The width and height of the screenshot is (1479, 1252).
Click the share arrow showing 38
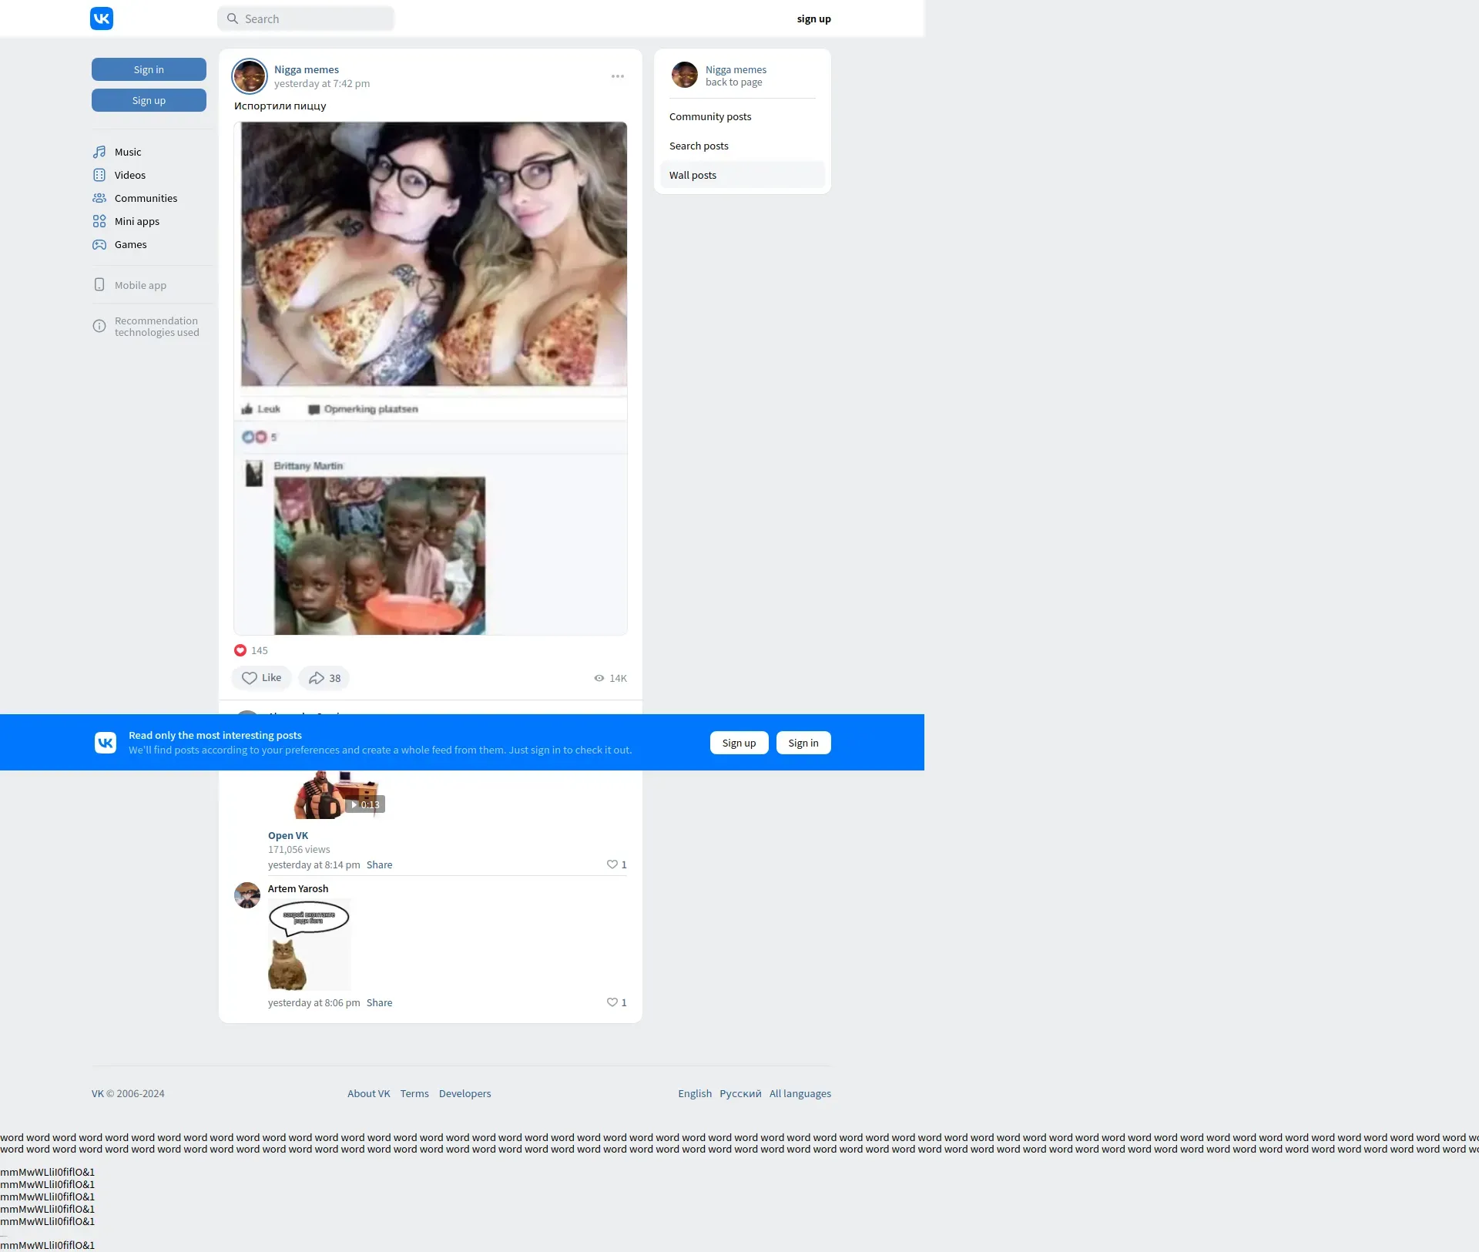coord(324,678)
